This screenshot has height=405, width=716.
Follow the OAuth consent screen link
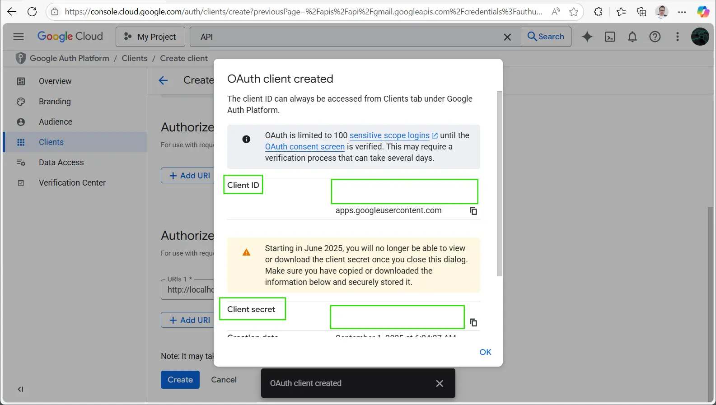304,147
